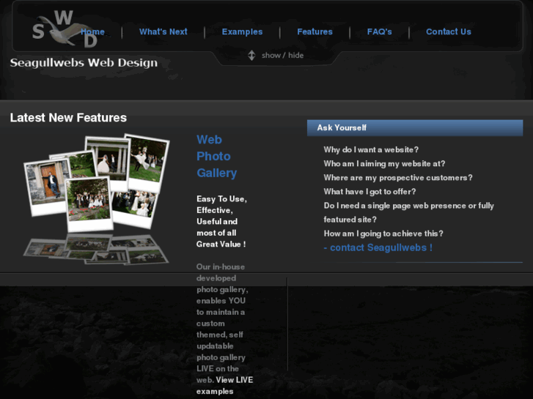Click the 'Easy To Use, Effective' tagline text
This screenshot has width=533, height=399.
(x=221, y=221)
